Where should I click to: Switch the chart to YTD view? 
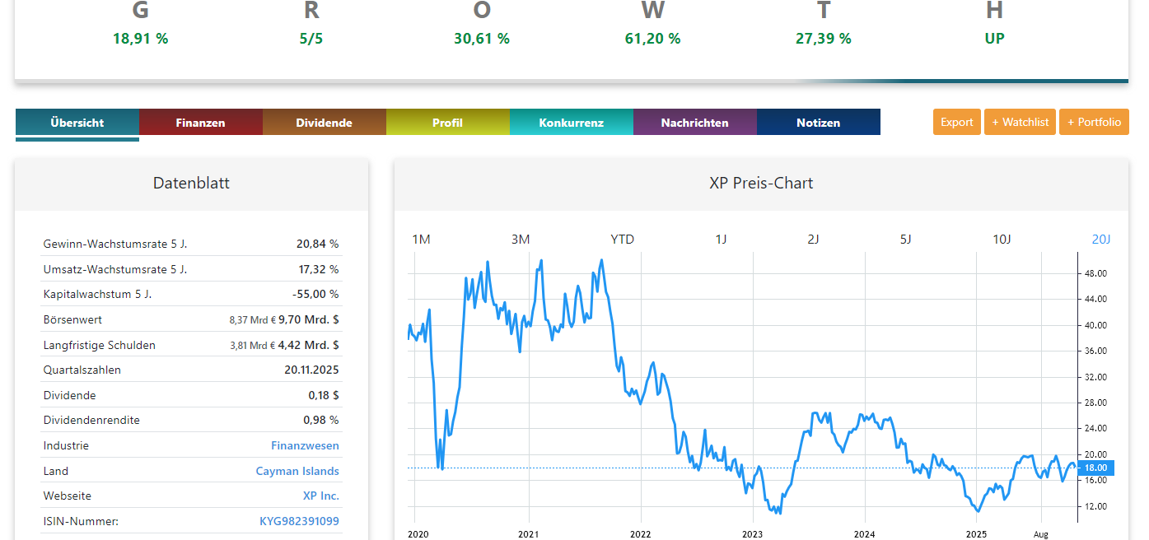[623, 240]
